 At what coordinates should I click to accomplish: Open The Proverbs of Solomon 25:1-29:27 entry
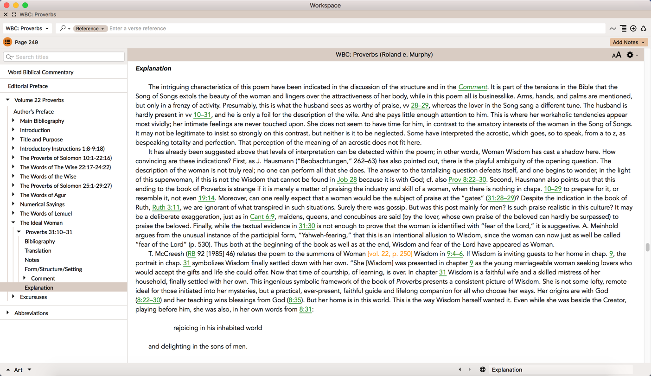click(66, 186)
